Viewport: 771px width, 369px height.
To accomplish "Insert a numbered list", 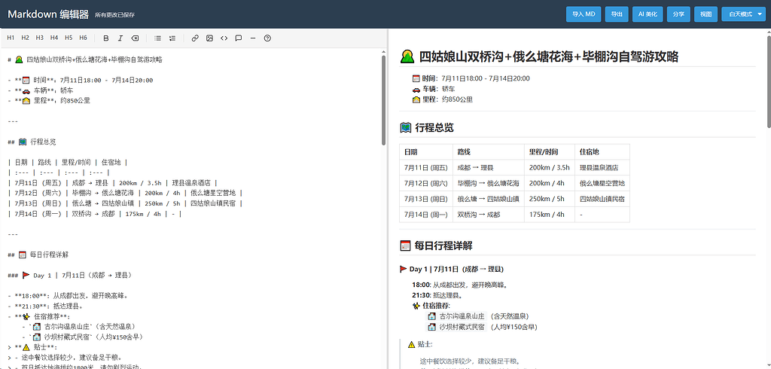I will coord(172,38).
